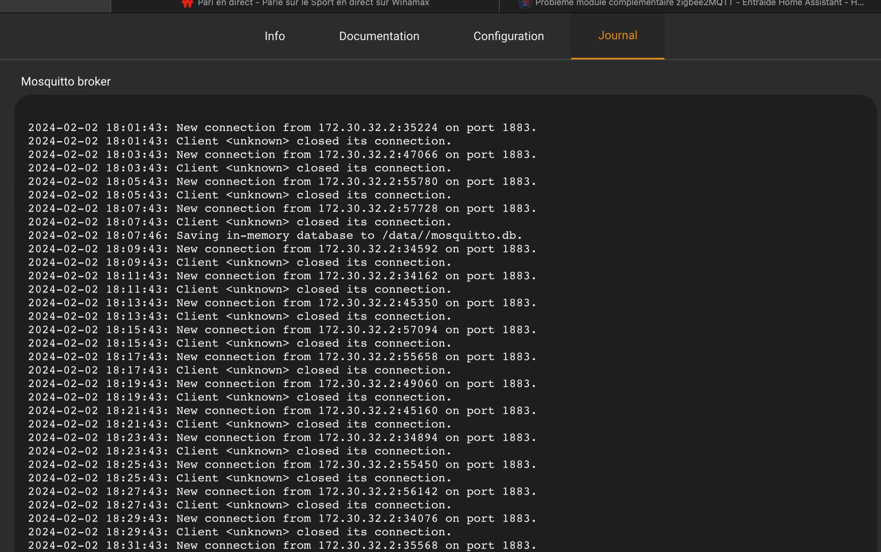Click the 'Saving in-memory database' log line

click(275, 235)
